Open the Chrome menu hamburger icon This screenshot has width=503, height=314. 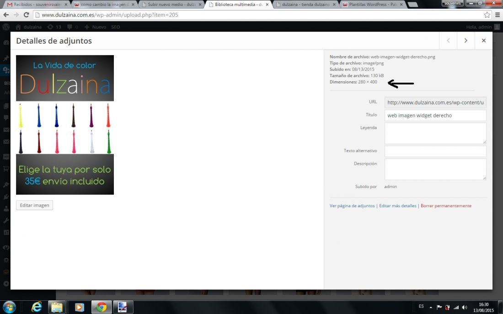pyautogui.click(x=497, y=15)
